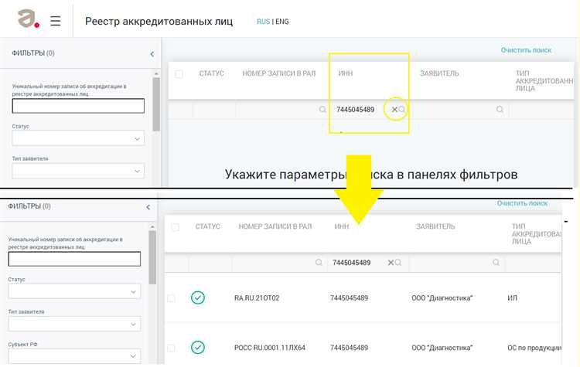
Task: Open the hamburger menu in the header
Action: click(56, 21)
